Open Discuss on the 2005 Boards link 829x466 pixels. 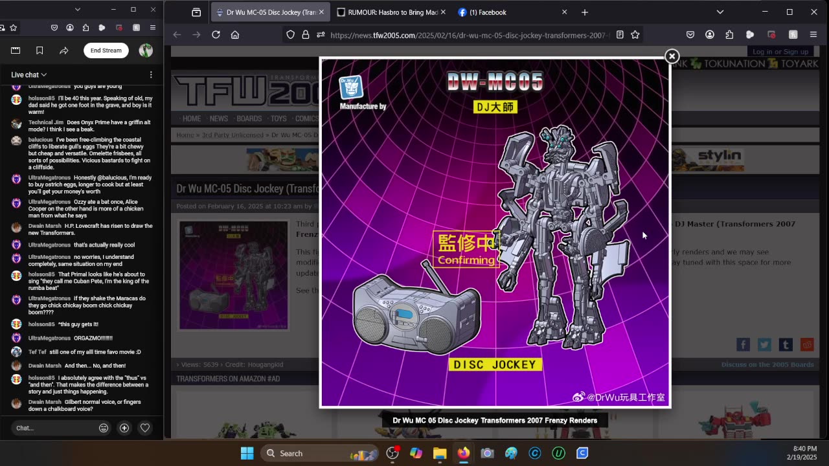[x=767, y=364]
